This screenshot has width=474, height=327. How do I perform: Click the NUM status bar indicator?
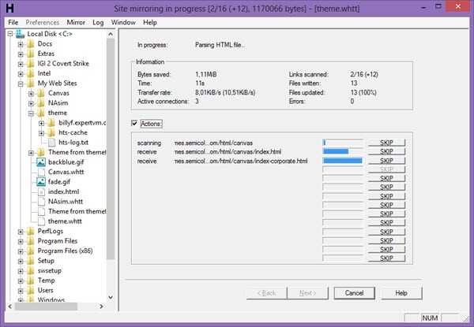430,318
